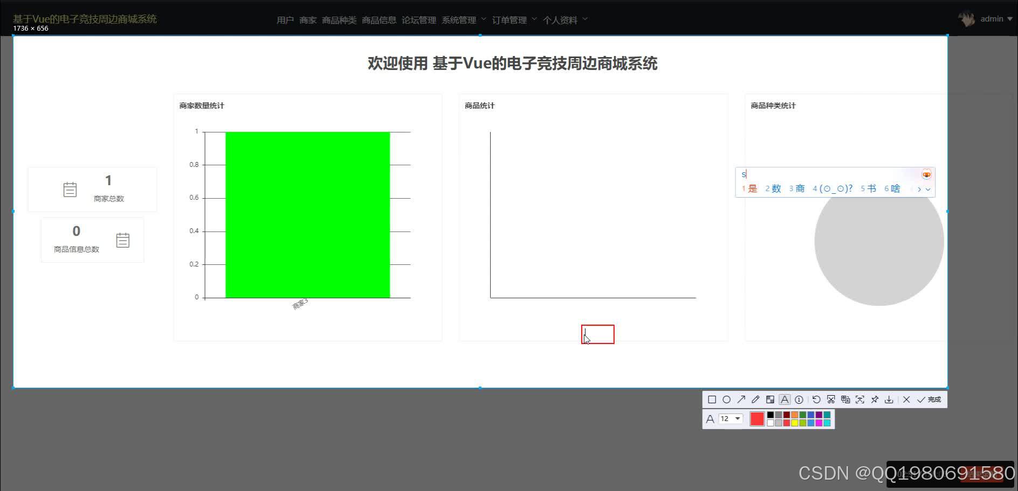Viewport: 1018px width, 491px height.
Task: Save the screenshot with download icon
Action: tap(890, 399)
